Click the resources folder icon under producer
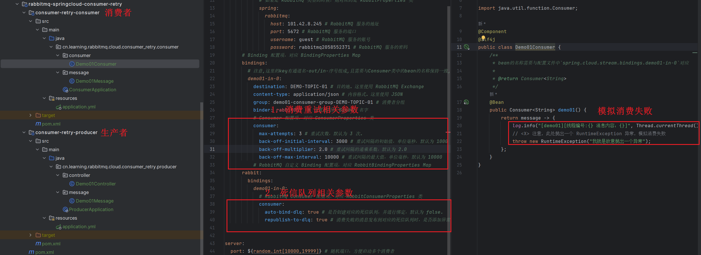 point(52,218)
